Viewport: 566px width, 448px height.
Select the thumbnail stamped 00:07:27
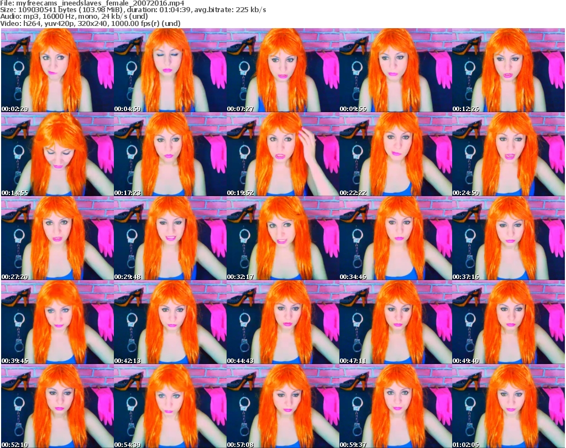(x=282, y=70)
